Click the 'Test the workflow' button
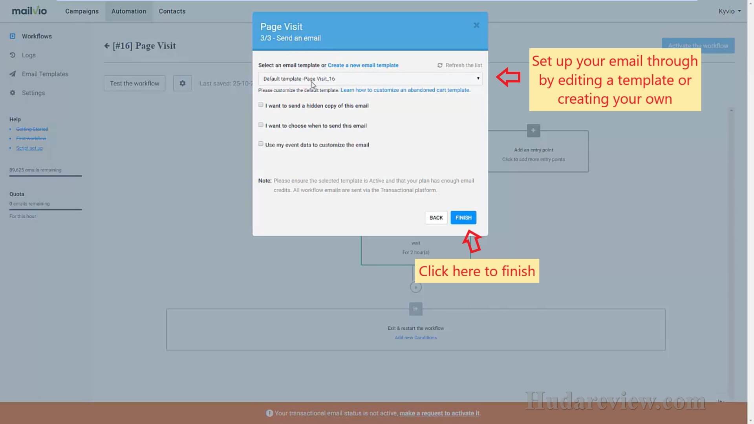Screen dimensions: 754x424 click(135, 83)
